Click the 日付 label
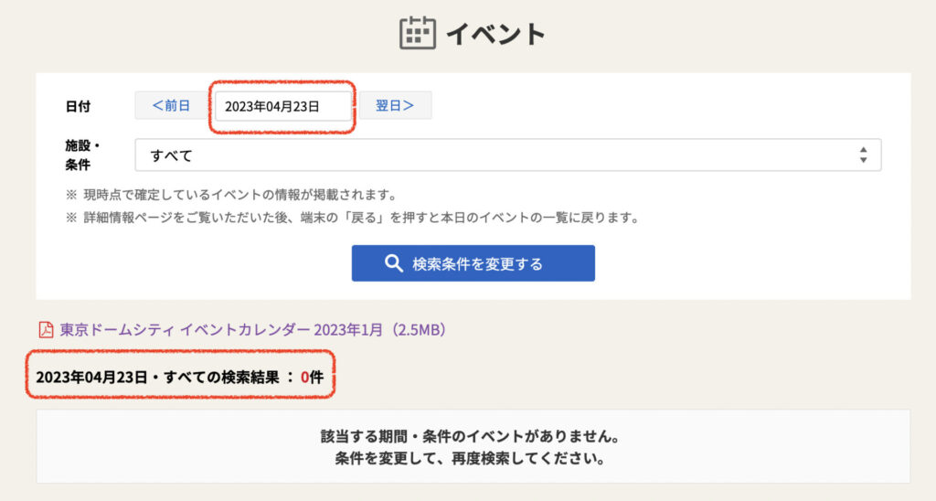The height and width of the screenshot is (501, 936). 78,106
